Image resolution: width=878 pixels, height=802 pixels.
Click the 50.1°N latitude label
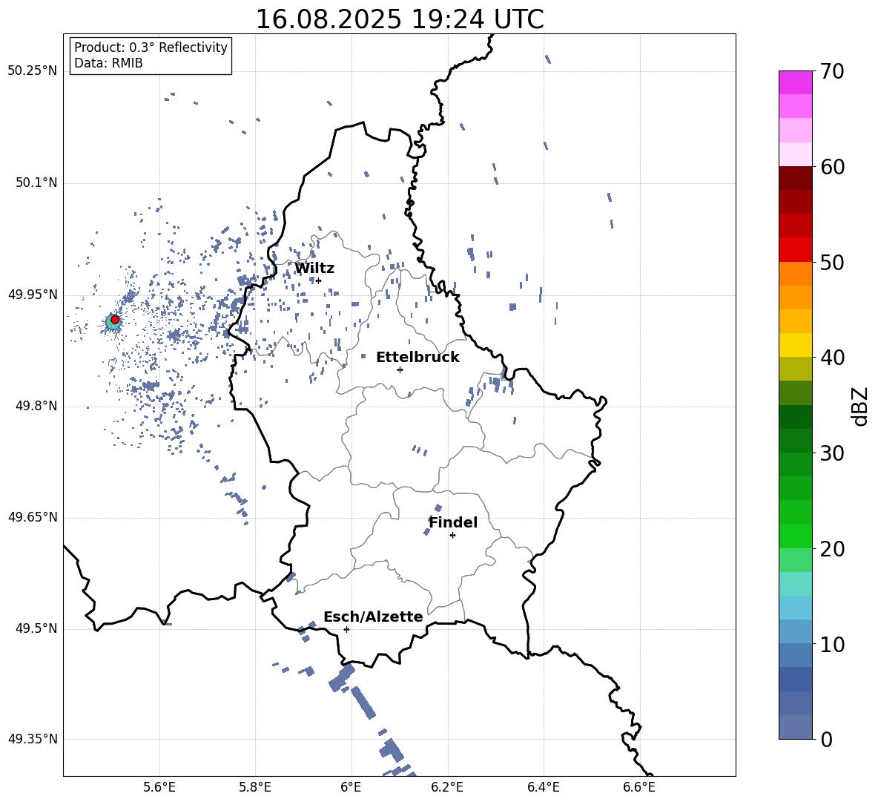[36, 183]
